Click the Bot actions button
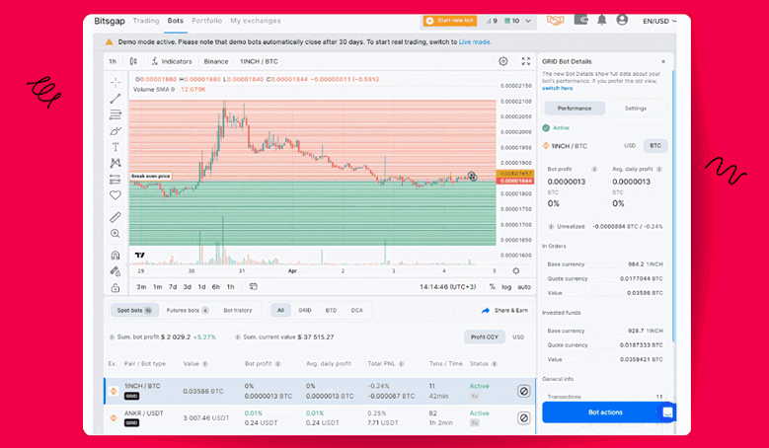The image size is (769, 448). (x=605, y=412)
